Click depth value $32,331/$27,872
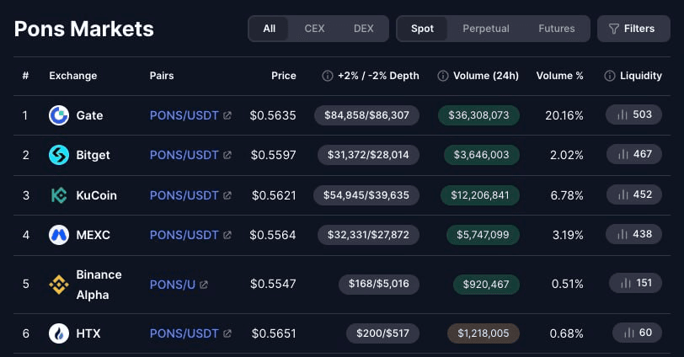The height and width of the screenshot is (357, 684). coord(369,235)
